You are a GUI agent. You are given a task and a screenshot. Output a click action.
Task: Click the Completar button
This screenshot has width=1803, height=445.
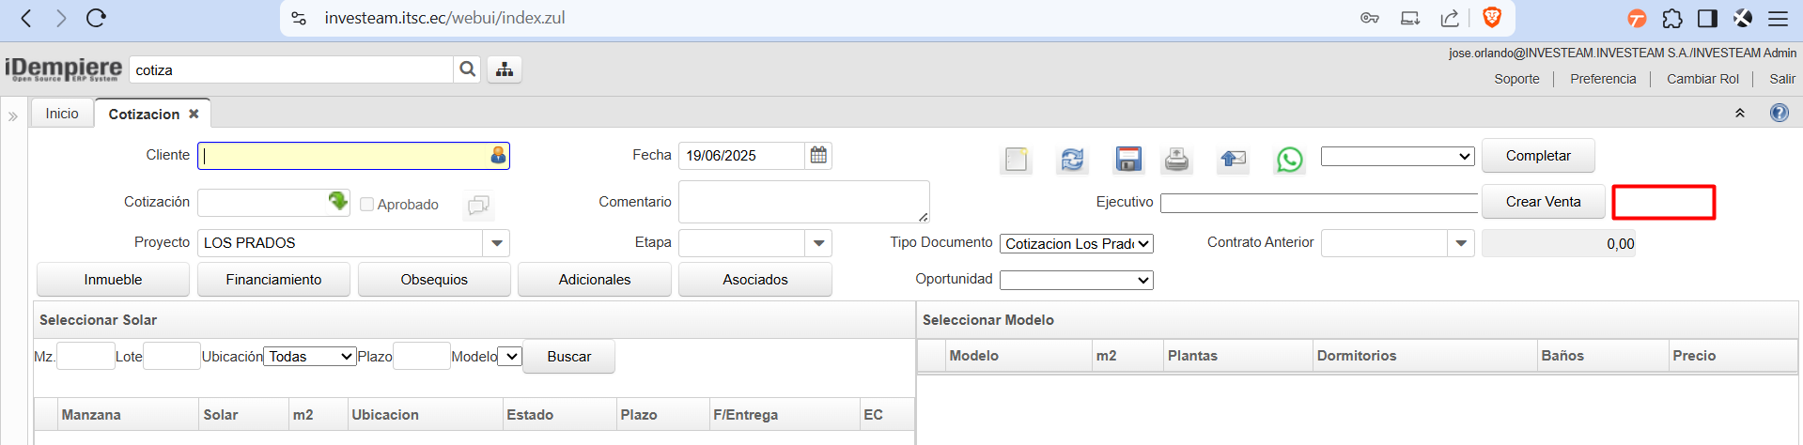click(1537, 156)
